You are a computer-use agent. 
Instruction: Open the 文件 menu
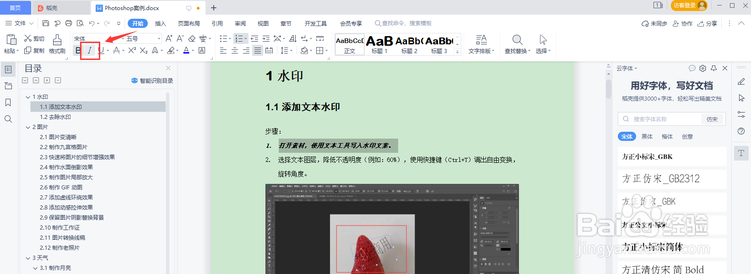pyautogui.click(x=19, y=23)
